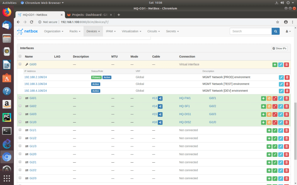Select the Gi0/1 row checkbox

click(20, 98)
